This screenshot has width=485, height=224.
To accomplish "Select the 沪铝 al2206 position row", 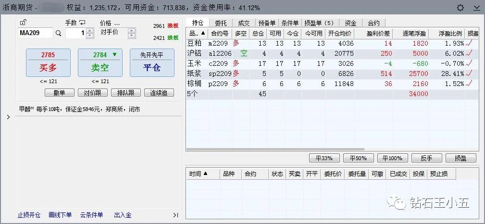I will click(332, 53).
